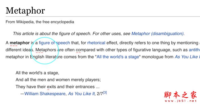Click the red jb51 watermark logo

point(180,95)
